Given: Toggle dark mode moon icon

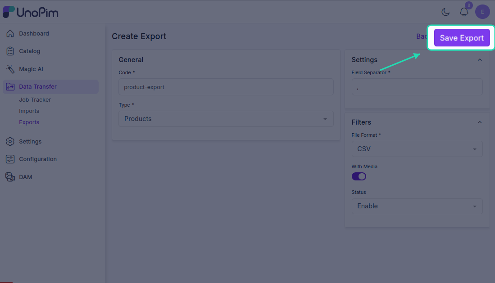Looking at the screenshot, I should pos(445,12).
